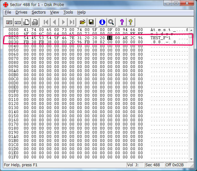
Task: Open the Sectors menu
Action: tap(39, 12)
